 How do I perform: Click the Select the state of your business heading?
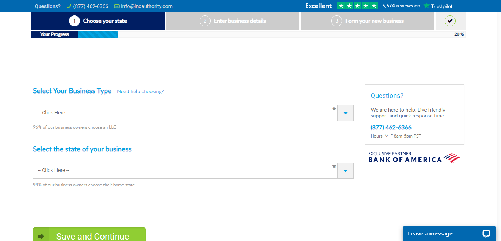click(82, 149)
